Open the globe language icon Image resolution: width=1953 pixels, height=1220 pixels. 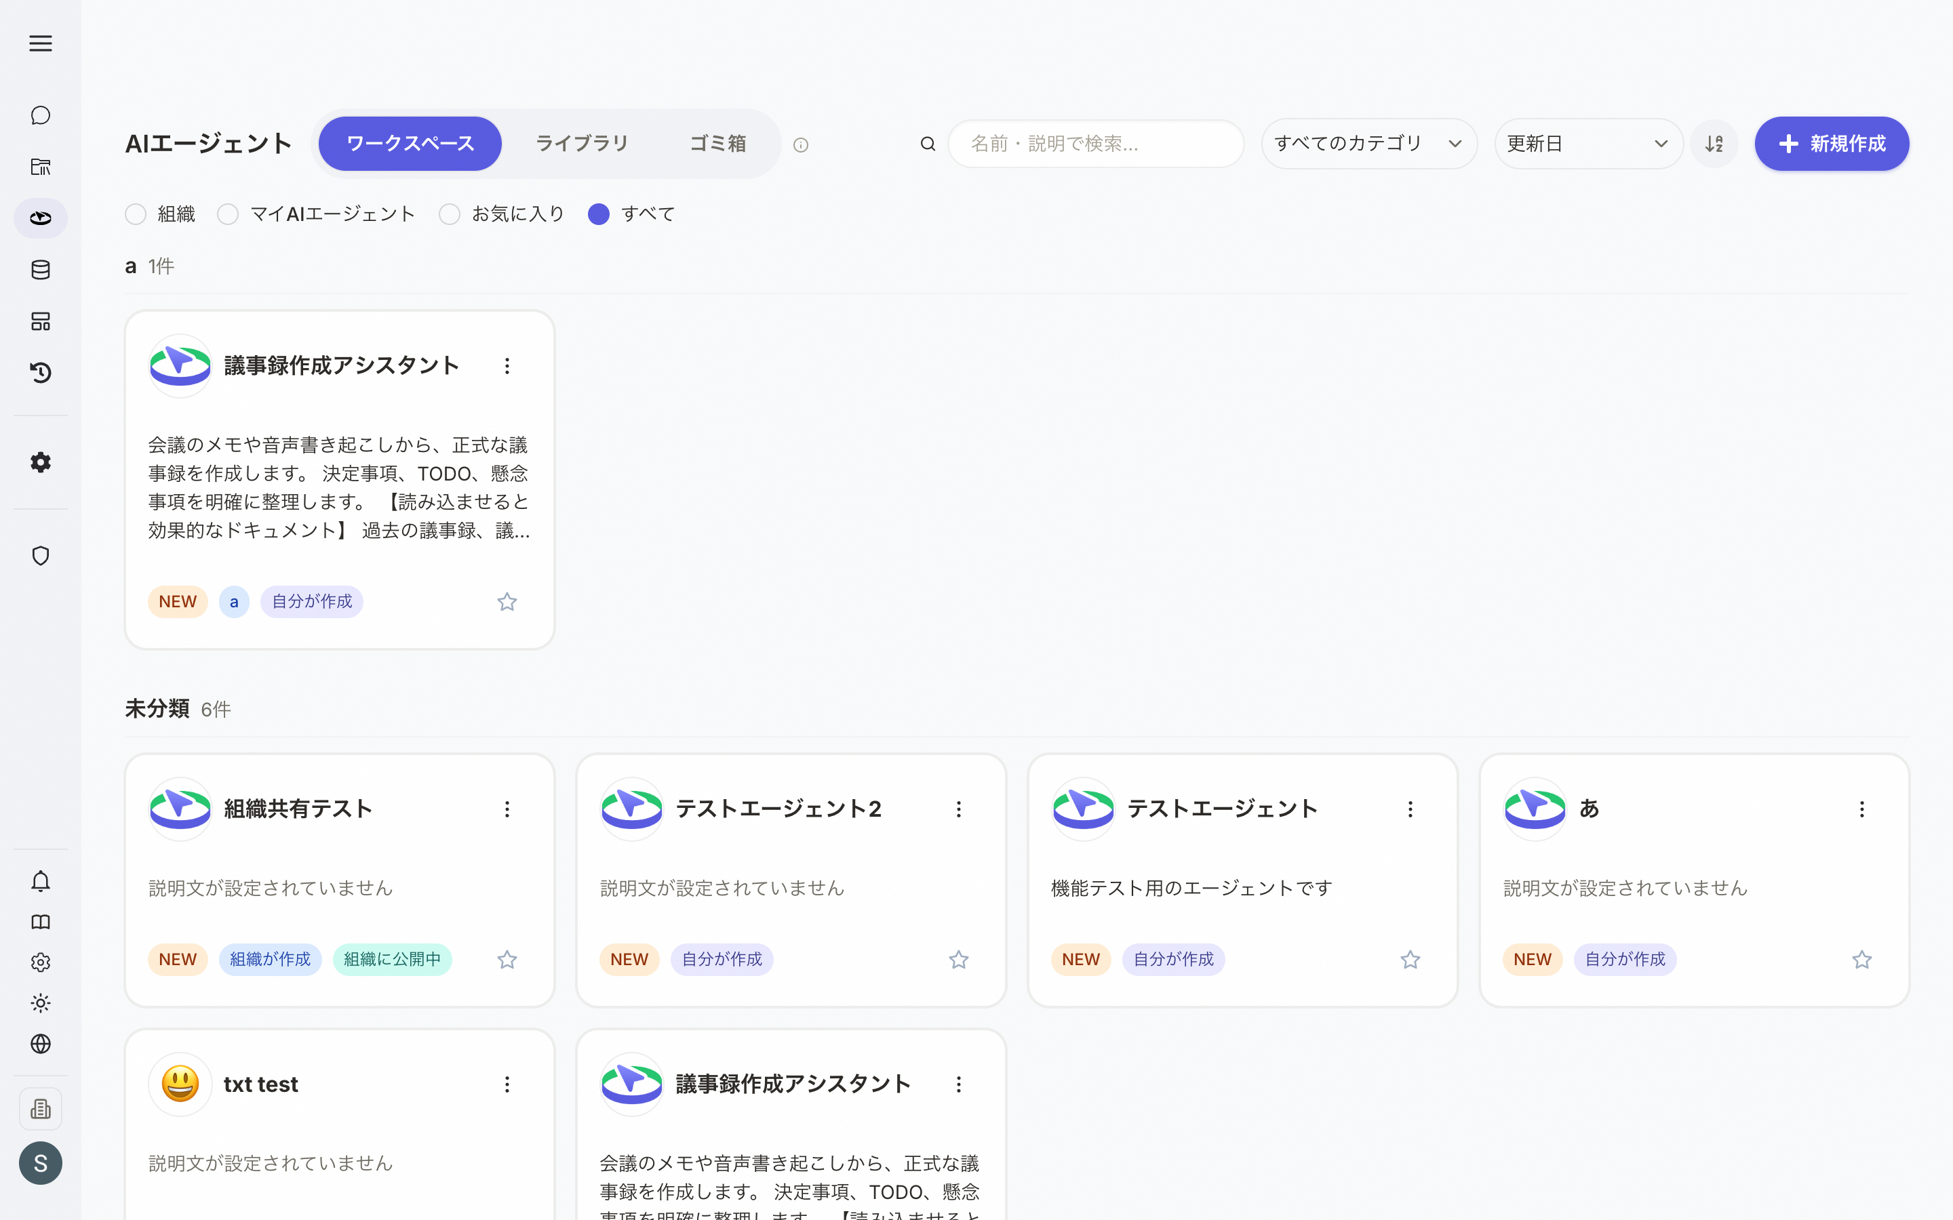(41, 1043)
